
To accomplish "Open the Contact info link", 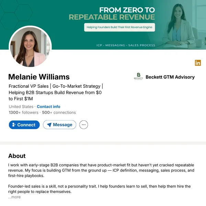I will (48, 106).
